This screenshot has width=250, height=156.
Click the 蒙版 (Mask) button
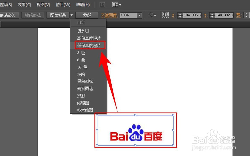point(87,15)
